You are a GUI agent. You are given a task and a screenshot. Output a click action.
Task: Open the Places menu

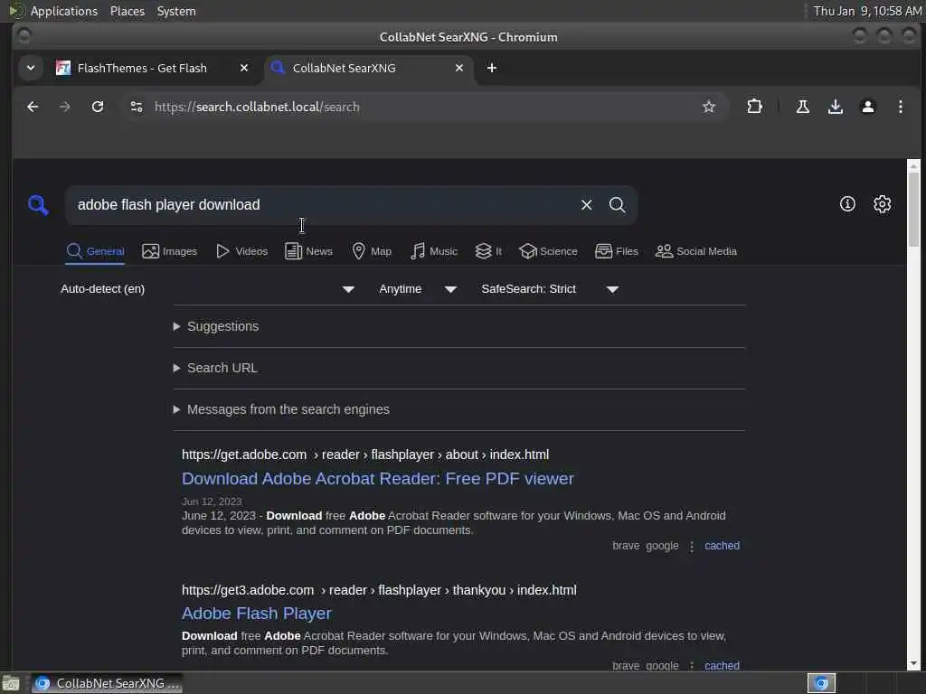(x=127, y=11)
